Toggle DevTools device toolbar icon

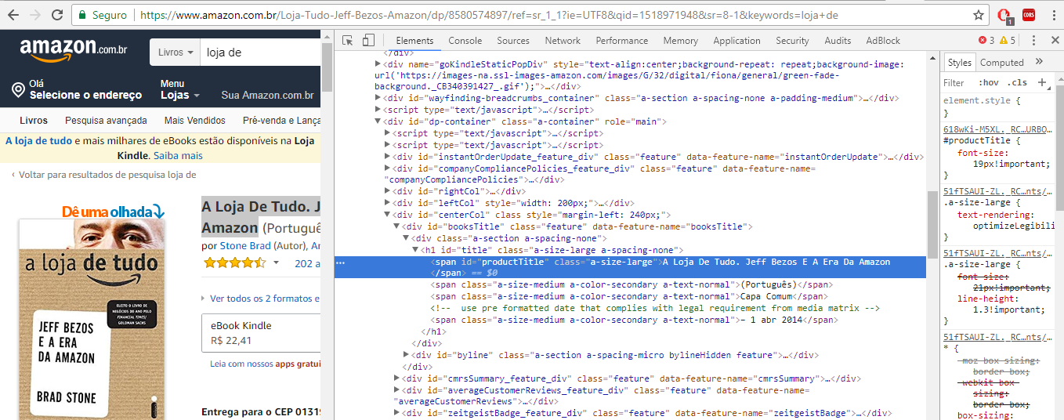[368, 41]
